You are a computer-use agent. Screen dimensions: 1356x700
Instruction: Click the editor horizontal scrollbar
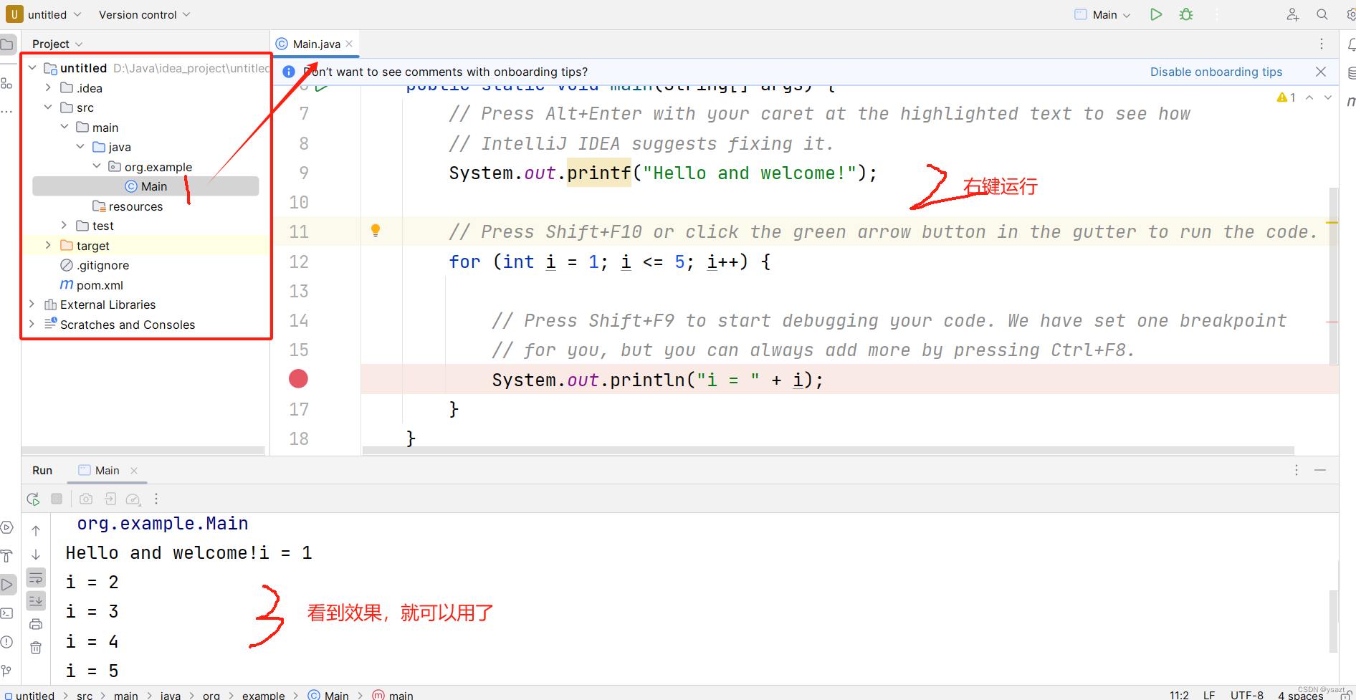click(828, 451)
